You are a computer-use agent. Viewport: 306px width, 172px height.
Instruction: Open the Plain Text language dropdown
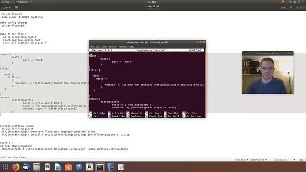tap(241, 160)
